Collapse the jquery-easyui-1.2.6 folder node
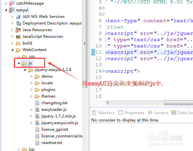Viewport: 193px width, 151px height. (25, 70)
